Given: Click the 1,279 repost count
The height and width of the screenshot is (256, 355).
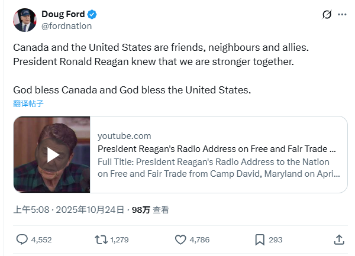Looking at the screenshot, I should (120, 240).
